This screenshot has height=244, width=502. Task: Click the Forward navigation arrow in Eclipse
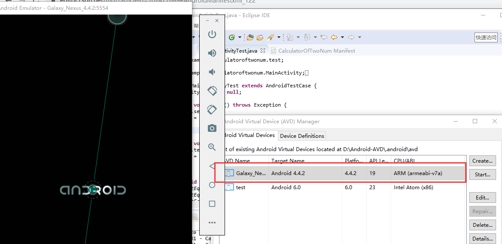pyautogui.click(x=351, y=37)
